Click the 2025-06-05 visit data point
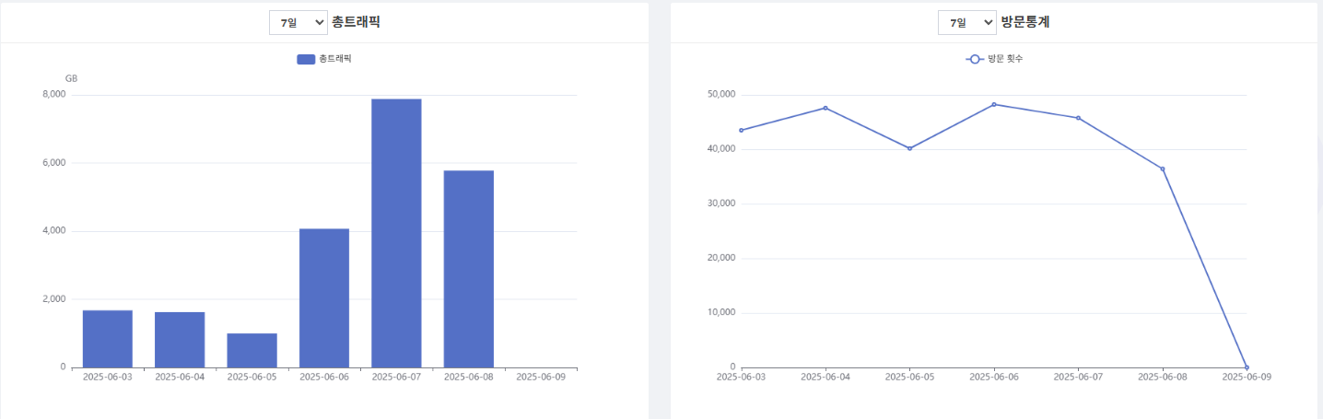1323x419 pixels. 909,148
